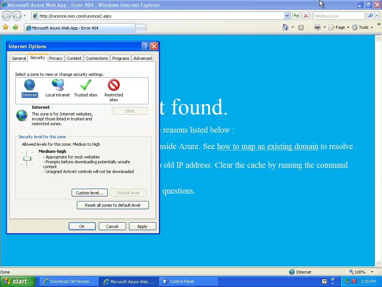Click the browser Back arrow button
Screen dimensions: 382x287
(x=6, y=16)
